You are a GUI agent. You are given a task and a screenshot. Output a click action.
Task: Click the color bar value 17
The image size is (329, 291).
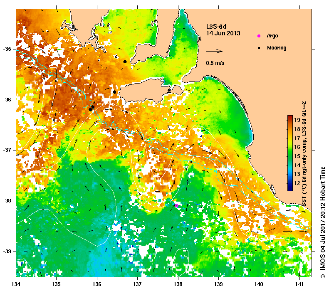[x=297, y=138]
